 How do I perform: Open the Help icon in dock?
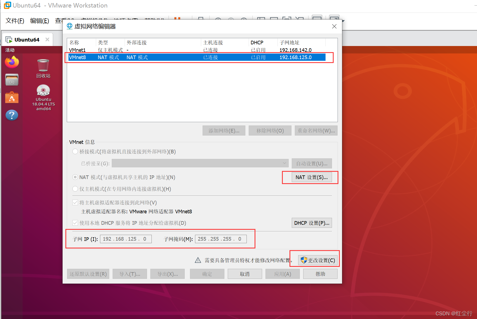point(12,115)
